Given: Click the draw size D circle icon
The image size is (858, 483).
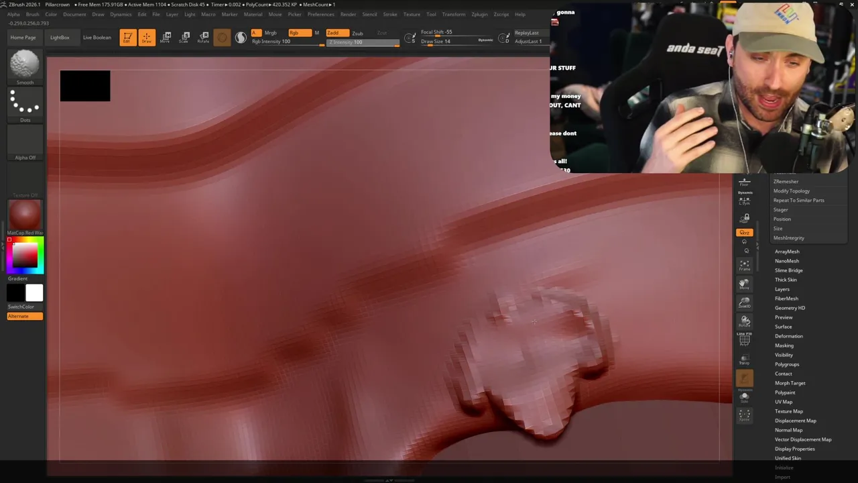Looking at the screenshot, I should pos(504,38).
